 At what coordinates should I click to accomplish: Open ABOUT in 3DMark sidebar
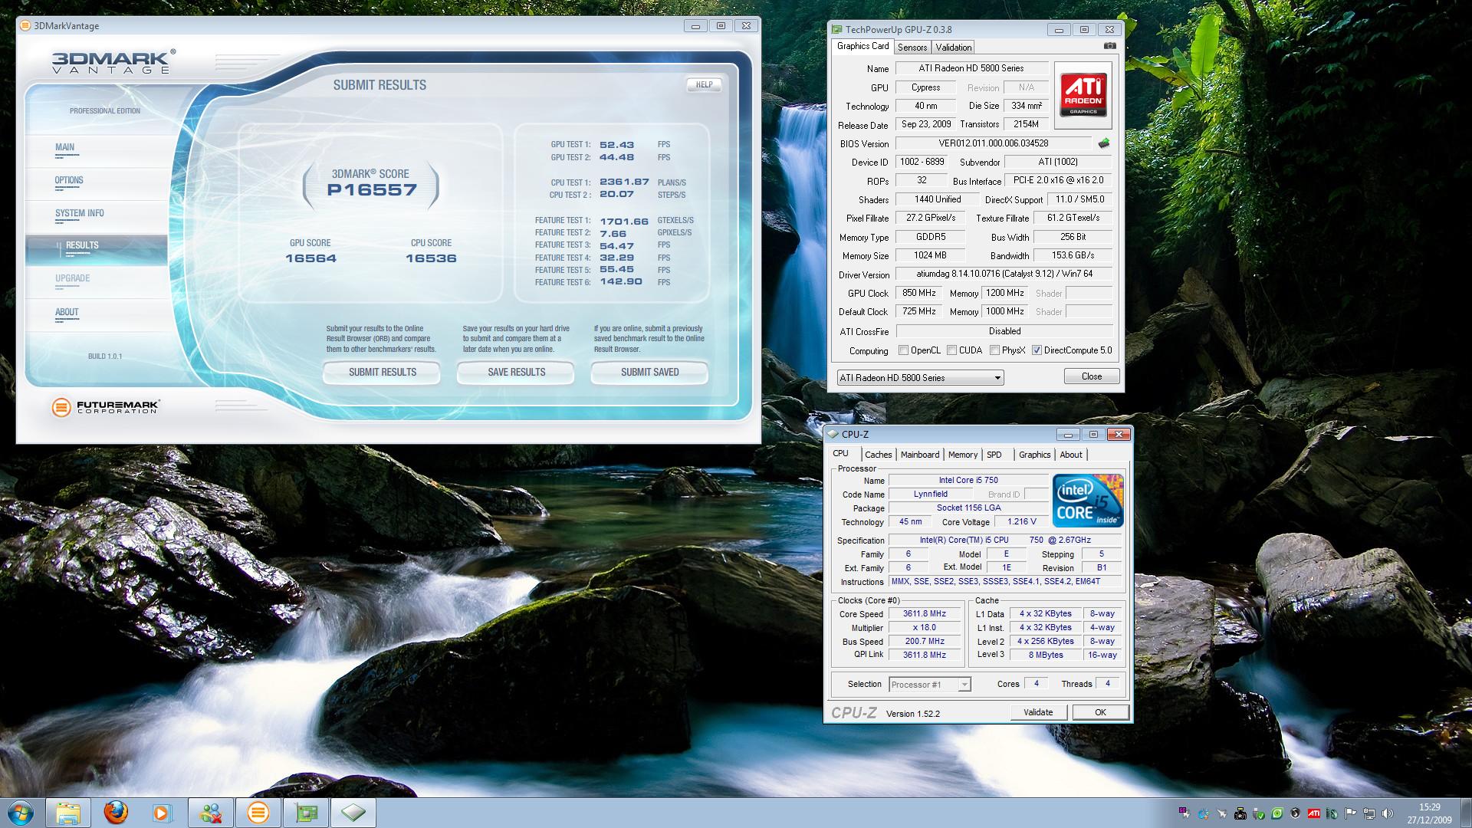pyautogui.click(x=97, y=316)
